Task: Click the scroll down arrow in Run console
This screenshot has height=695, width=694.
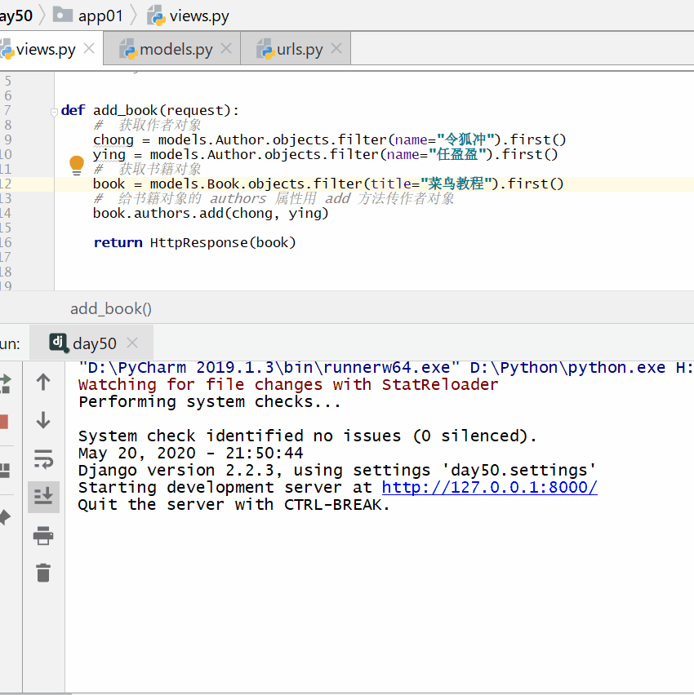Action: (43, 421)
